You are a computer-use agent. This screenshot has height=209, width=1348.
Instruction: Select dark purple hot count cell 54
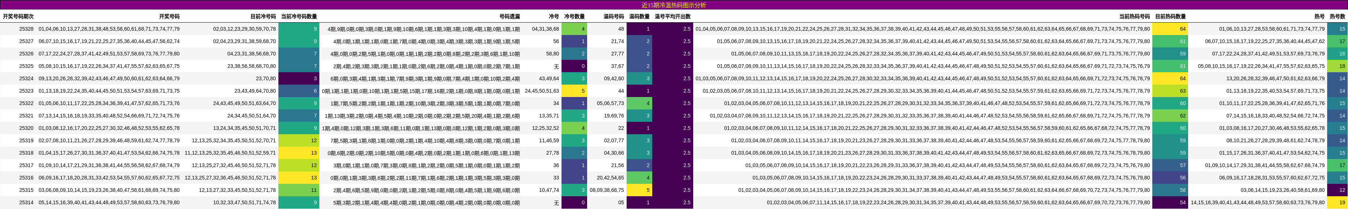(1170, 203)
